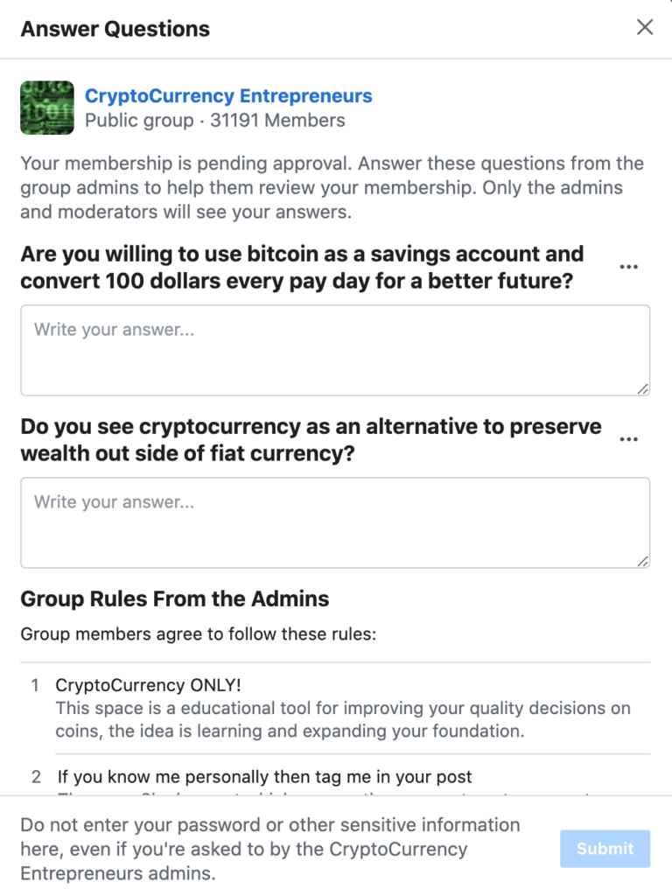Click the password warning notice beside Submit
This screenshot has height=896, width=672.
point(270,849)
